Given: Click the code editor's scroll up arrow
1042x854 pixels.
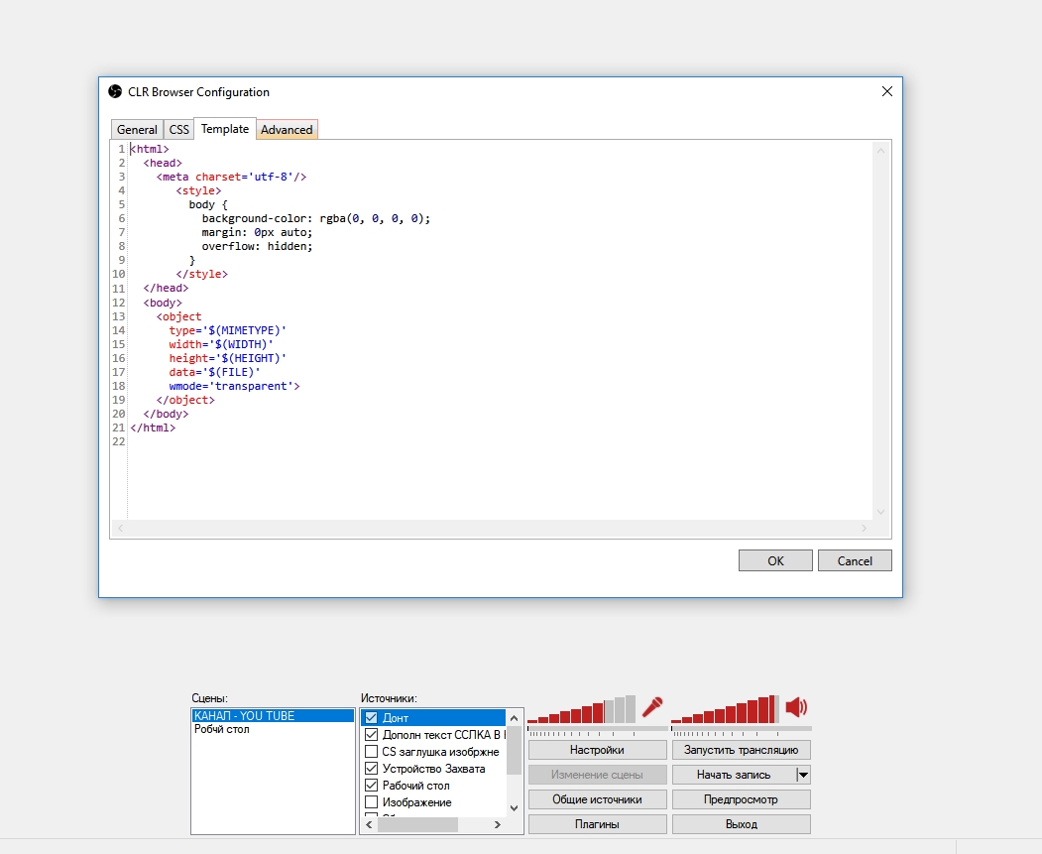Looking at the screenshot, I should coord(881,151).
